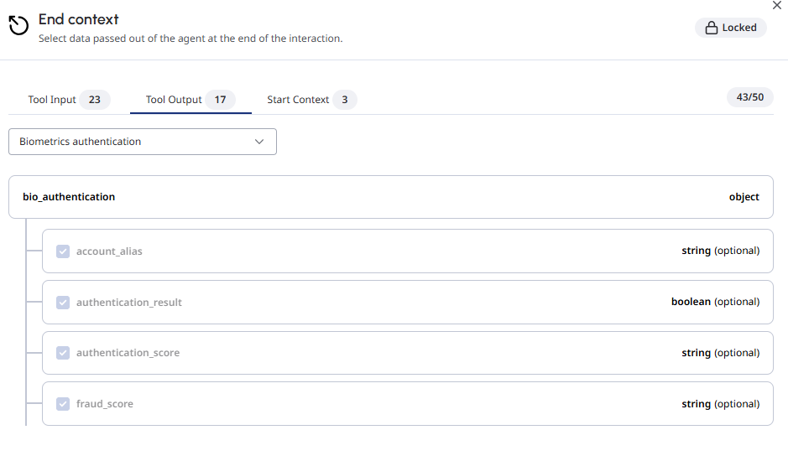This screenshot has height=461, width=788.
Task: Click the 43/50 selection counter badge
Action: pyautogui.click(x=749, y=97)
